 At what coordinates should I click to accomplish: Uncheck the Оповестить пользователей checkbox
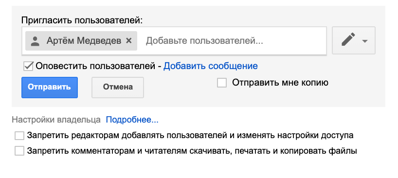(28, 67)
